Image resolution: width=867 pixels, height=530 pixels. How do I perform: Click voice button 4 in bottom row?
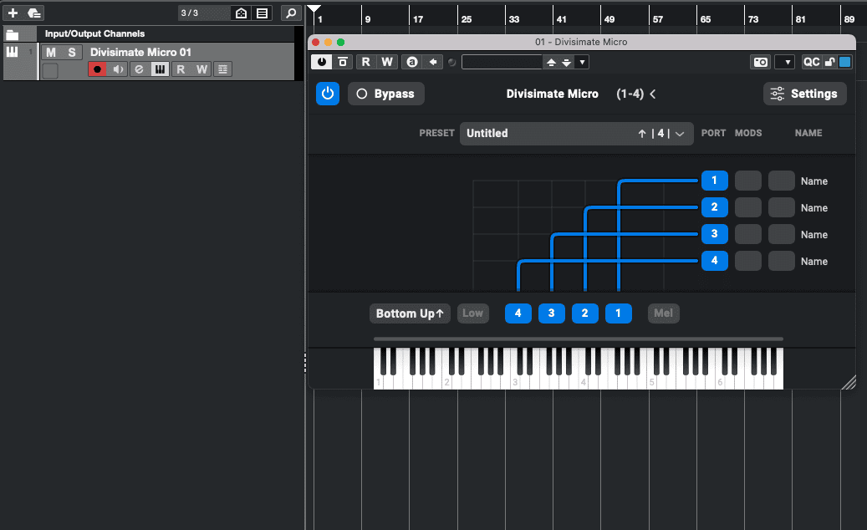click(518, 313)
